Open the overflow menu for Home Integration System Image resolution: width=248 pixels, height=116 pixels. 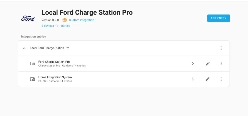[221, 79]
